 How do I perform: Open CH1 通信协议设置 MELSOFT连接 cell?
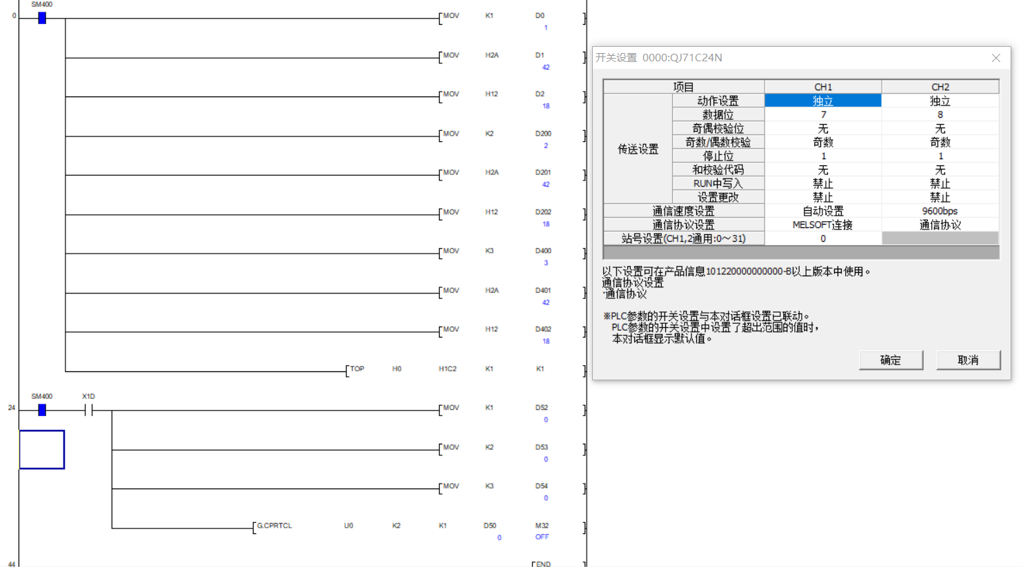(822, 225)
